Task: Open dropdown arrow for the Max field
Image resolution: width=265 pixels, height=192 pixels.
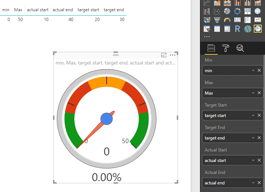Action: pyautogui.click(x=253, y=93)
